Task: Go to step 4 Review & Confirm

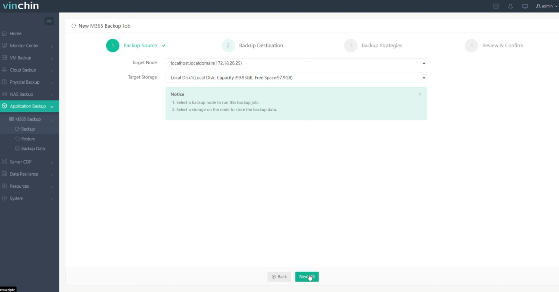Action: (494, 45)
